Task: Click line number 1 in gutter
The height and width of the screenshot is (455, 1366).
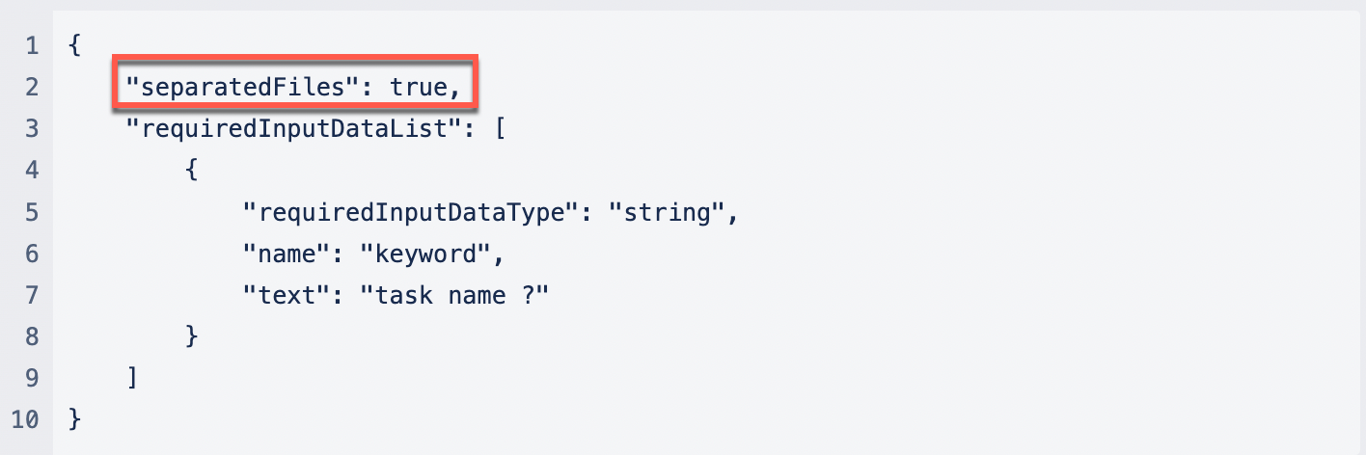Action: coord(32,46)
